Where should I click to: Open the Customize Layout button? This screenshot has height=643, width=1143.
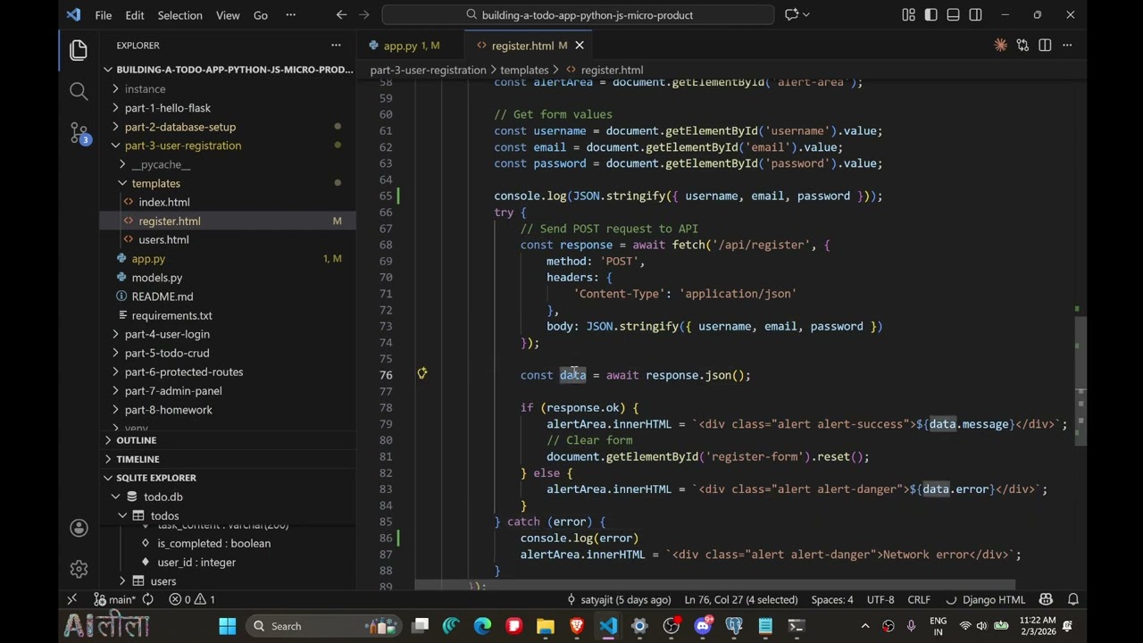coord(908,15)
